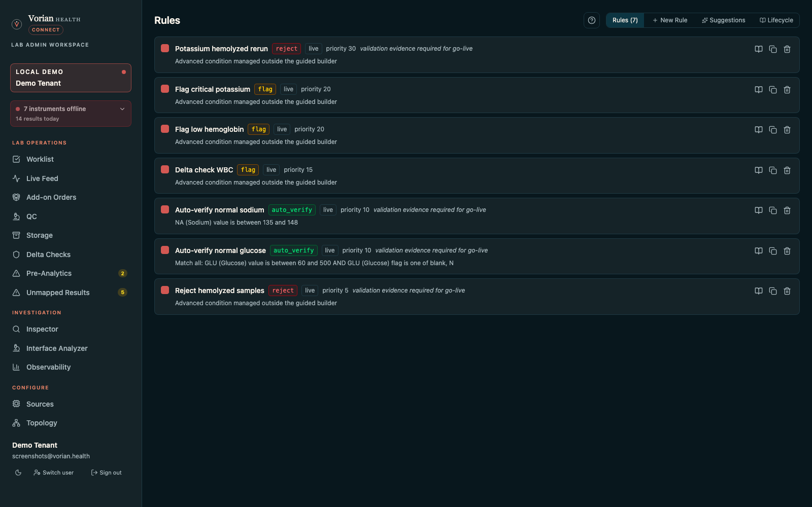Image resolution: width=812 pixels, height=507 pixels.
Task: Go to Delta Checks
Action: point(71,255)
